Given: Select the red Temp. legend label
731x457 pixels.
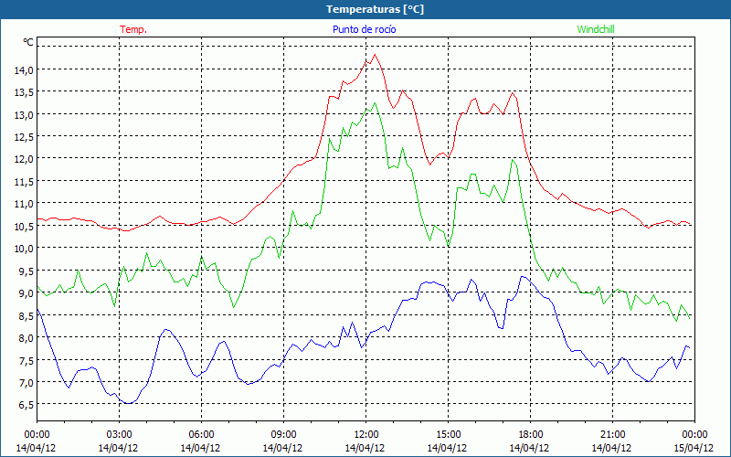Looking at the screenshot, I should point(133,29).
